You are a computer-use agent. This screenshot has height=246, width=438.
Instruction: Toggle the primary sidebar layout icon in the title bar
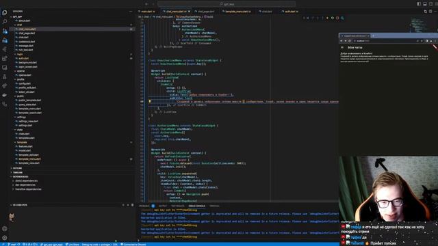coord(419,4)
